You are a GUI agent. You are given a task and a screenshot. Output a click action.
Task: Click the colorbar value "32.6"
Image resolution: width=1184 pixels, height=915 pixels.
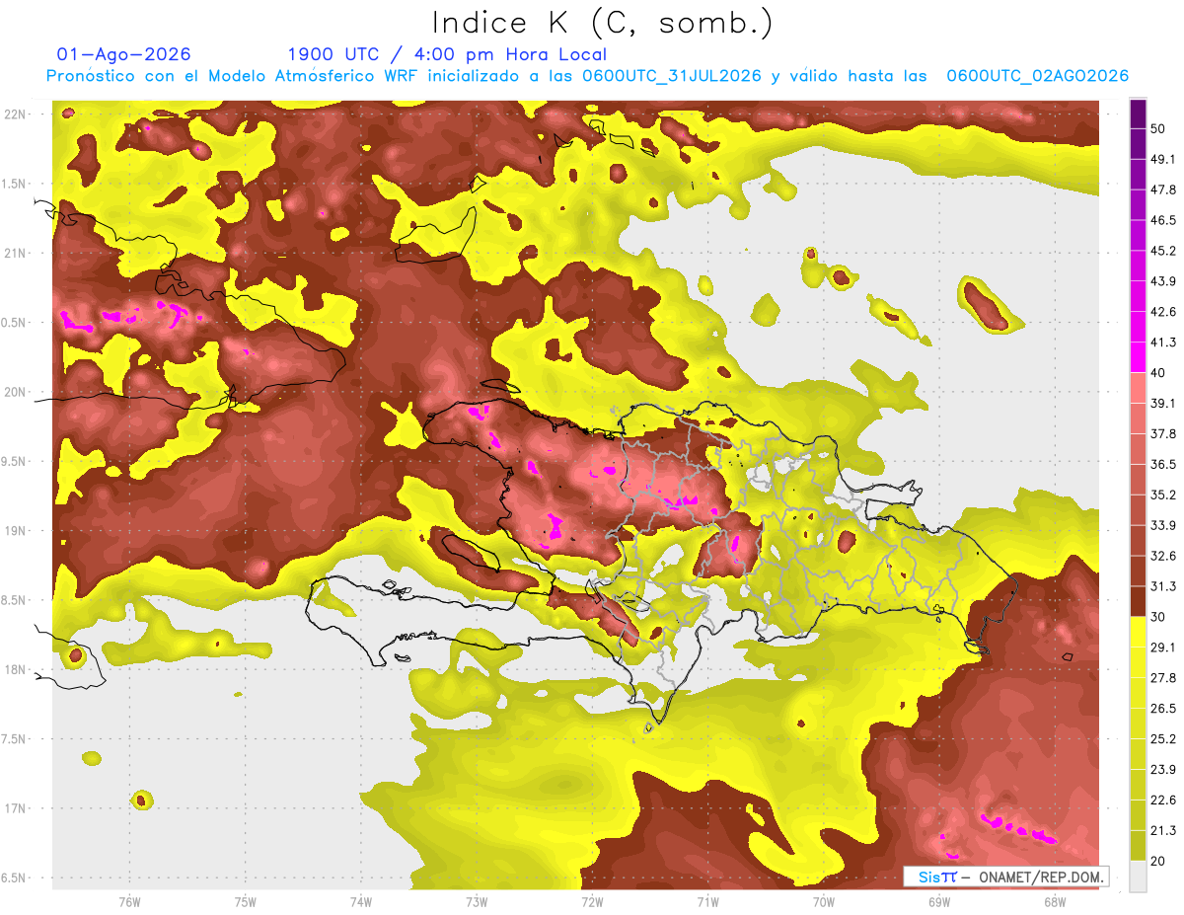click(x=1162, y=556)
